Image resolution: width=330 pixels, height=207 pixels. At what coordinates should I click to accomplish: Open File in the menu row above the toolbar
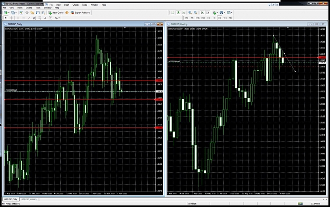click(x=4, y=8)
